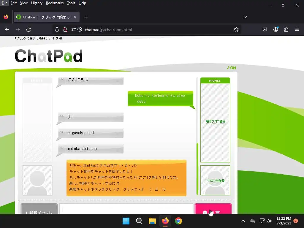Click the 新規チャット new chat button
304x228 pixels.
click(x=39, y=209)
